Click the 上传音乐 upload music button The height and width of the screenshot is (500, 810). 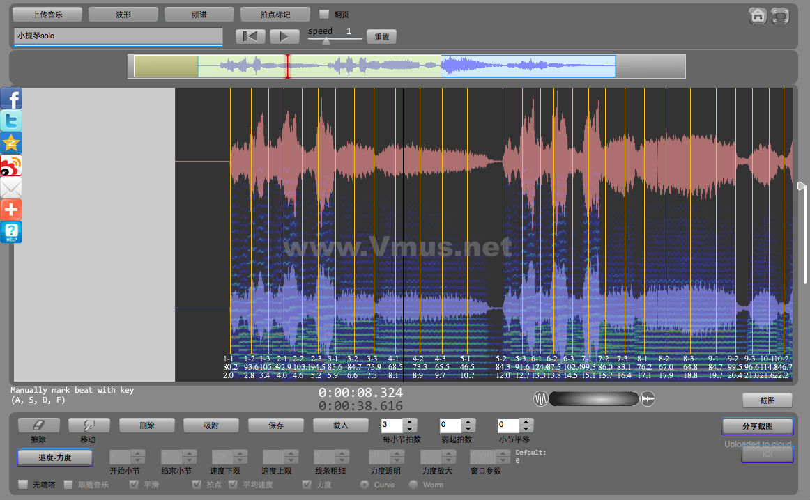47,14
